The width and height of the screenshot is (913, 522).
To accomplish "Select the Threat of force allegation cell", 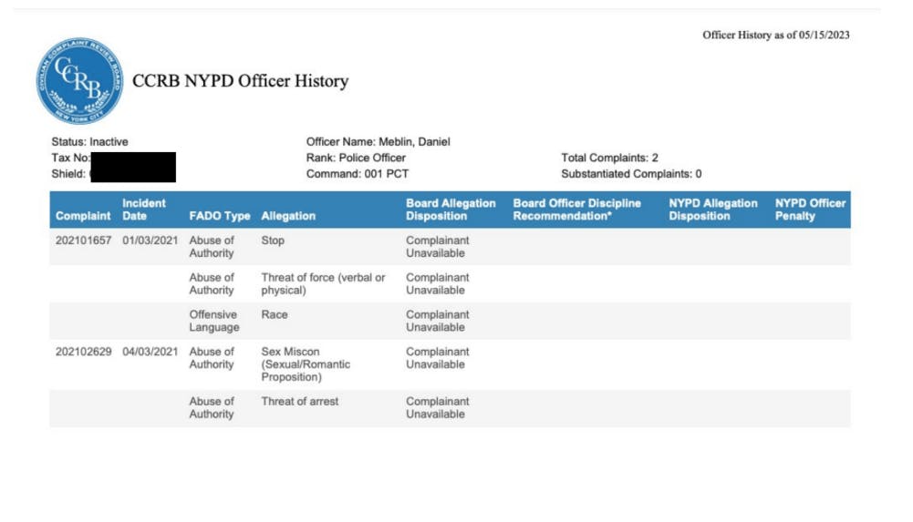I will pyautogui.click(x=323, y=283).
